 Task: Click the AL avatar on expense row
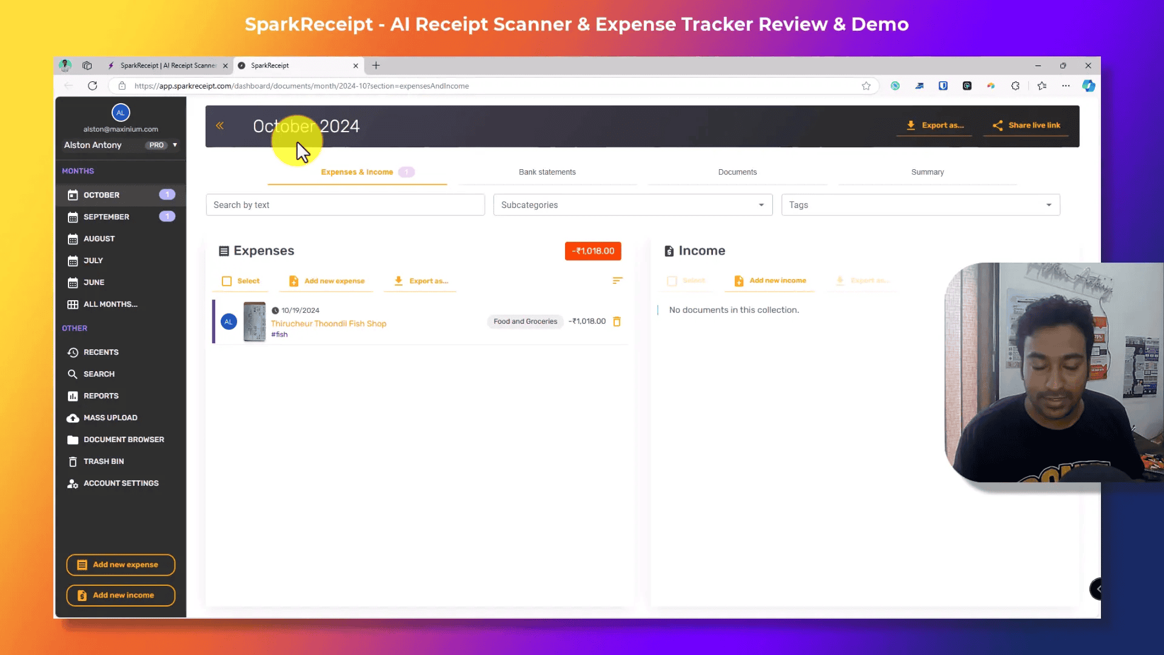[229, 321]
